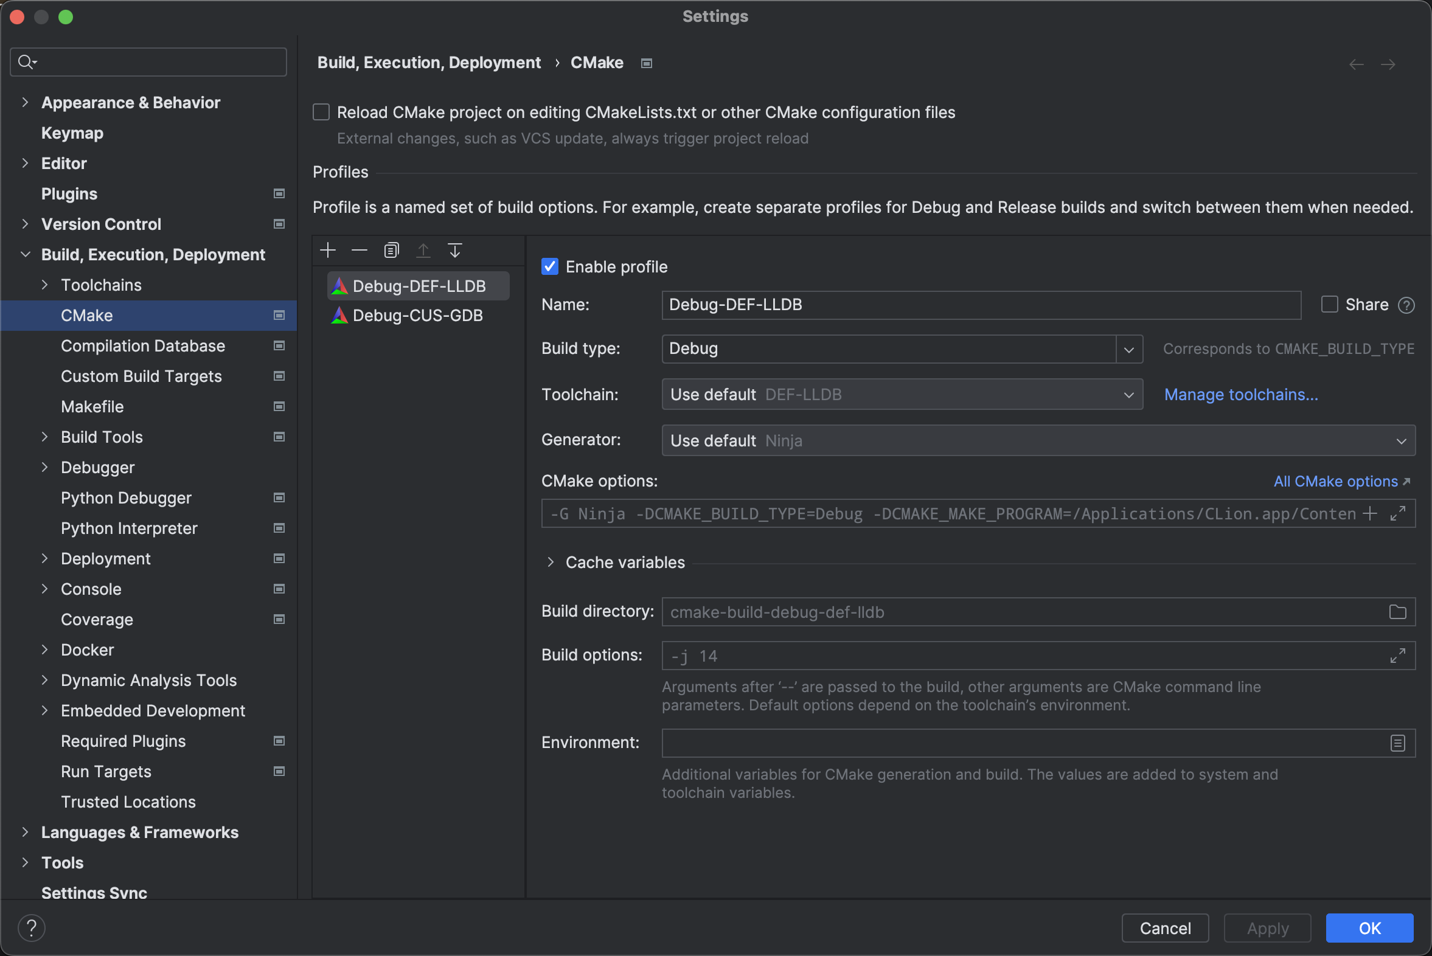Open the Compilation Database settings page
This screenshot has width=1432, height=956.
[x=143, y=345]
